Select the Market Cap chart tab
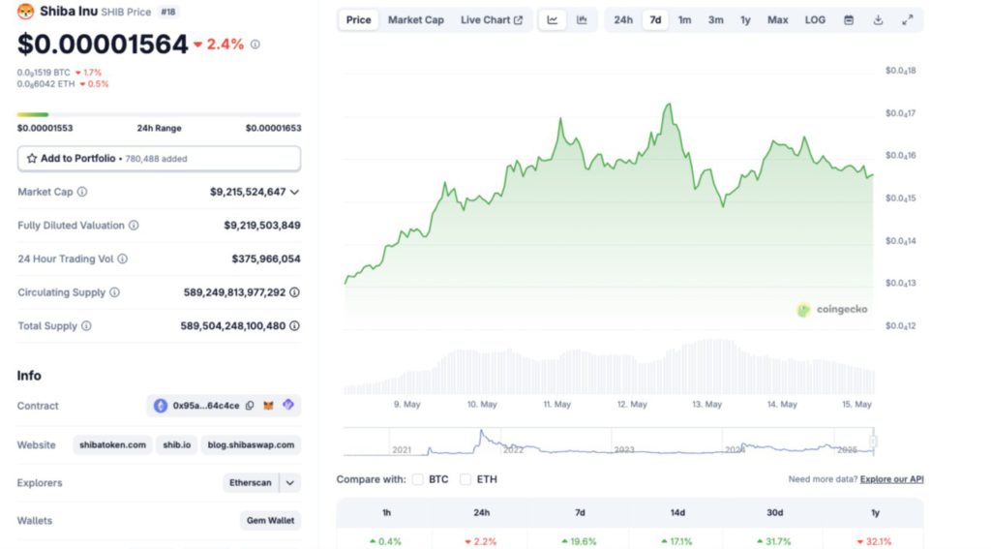 pos(416,19)
